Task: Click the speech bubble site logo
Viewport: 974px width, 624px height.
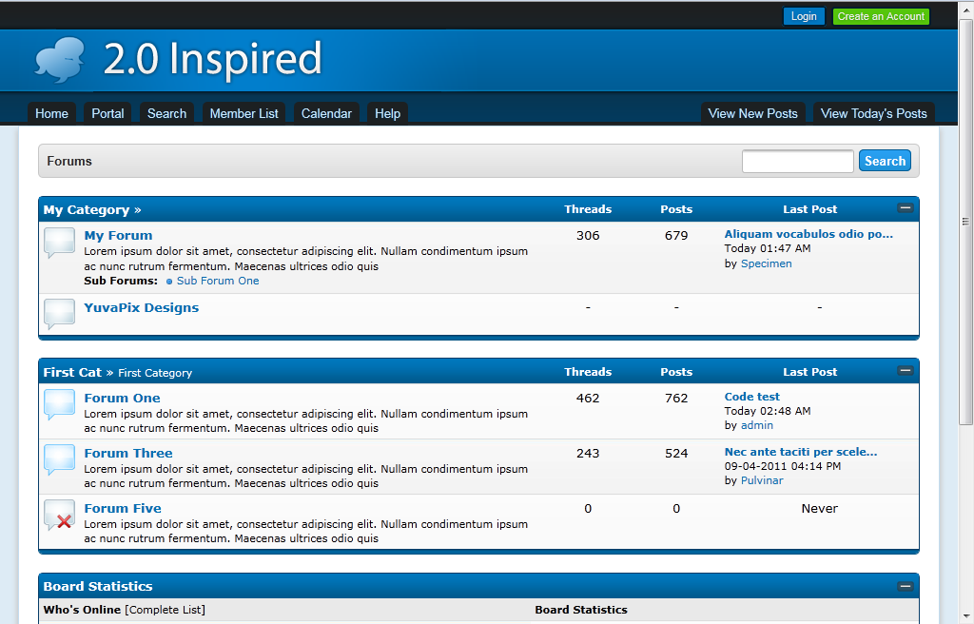Action: (x=60, y=60)
